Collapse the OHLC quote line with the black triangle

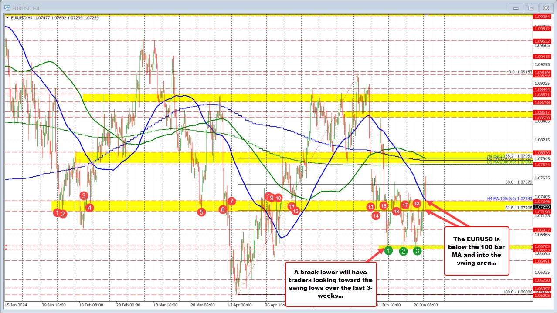pos(8,17)
